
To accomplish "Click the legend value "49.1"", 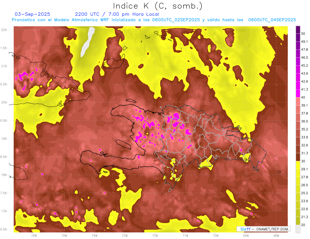I will click(304, 42).
